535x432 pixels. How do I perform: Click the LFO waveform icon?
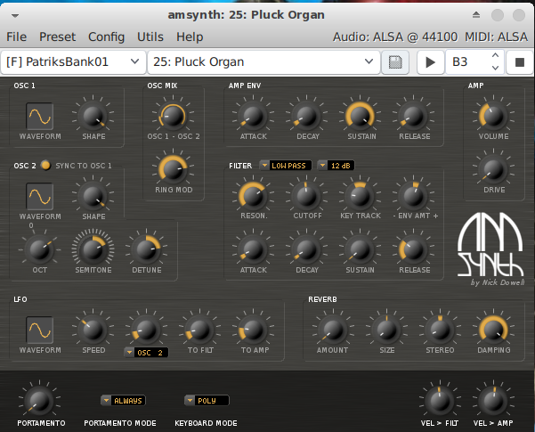[x=39, y=330]
